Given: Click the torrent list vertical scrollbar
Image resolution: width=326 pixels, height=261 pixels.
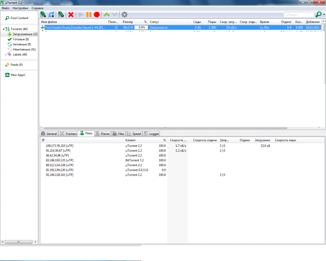Looking at the screenshot, I should coord(323,54).
